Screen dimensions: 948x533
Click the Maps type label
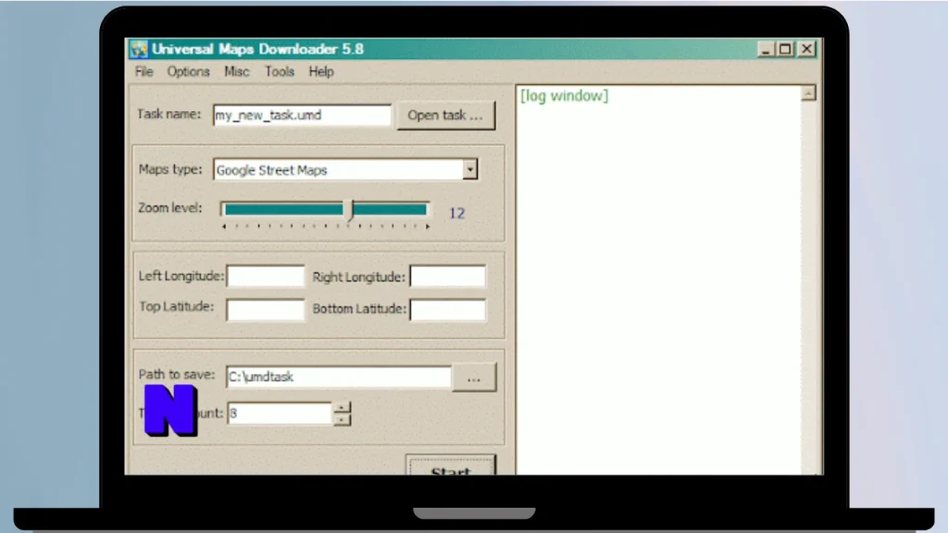pyautogui.click(x=170, y=169)
